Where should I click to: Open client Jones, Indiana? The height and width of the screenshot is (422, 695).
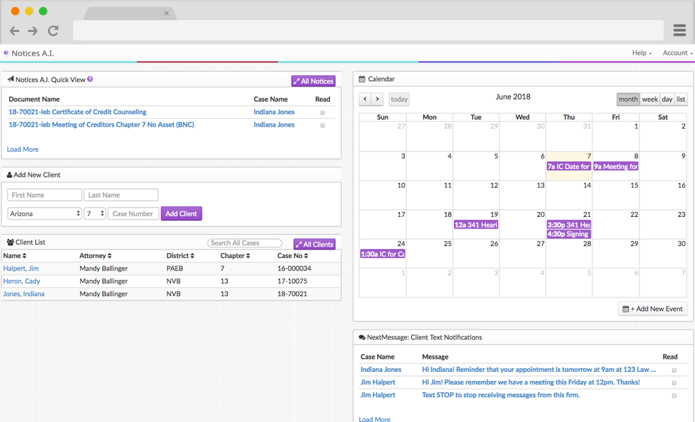(24, 294)
